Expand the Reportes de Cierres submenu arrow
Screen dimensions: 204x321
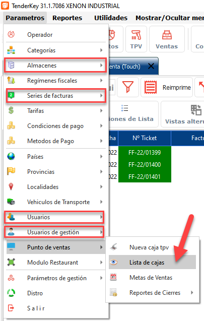coord(192,293)
